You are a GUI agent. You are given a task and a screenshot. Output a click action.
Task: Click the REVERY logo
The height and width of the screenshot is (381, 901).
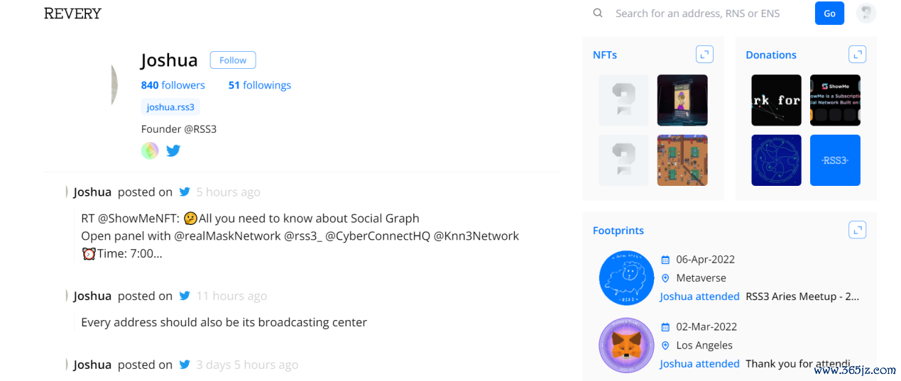72,13
